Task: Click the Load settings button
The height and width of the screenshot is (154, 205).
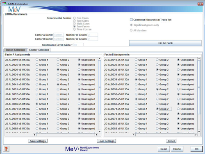Action: tap(107, 141)
